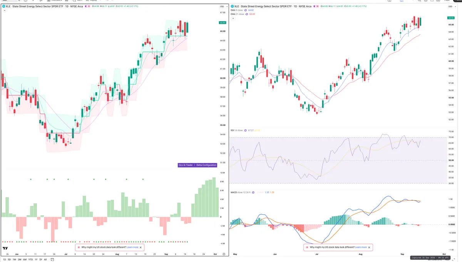462x262 pixels.
Task: Open left chart time axis settings gear
Action: click(x=224, y=254)
